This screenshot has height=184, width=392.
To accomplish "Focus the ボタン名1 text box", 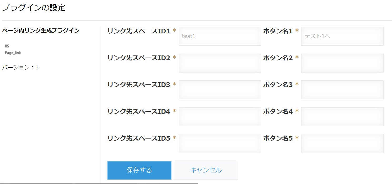I will click(342, 36).
